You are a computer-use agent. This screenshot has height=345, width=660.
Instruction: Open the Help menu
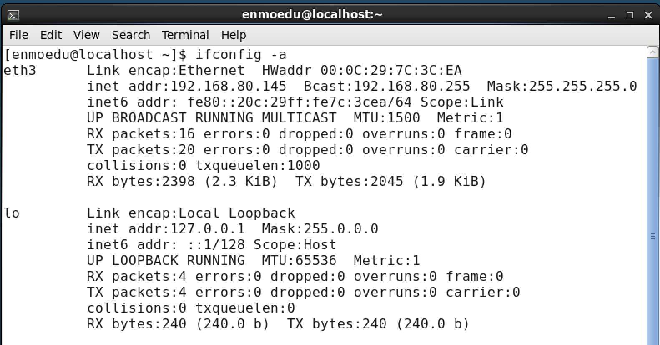point(234,35)
